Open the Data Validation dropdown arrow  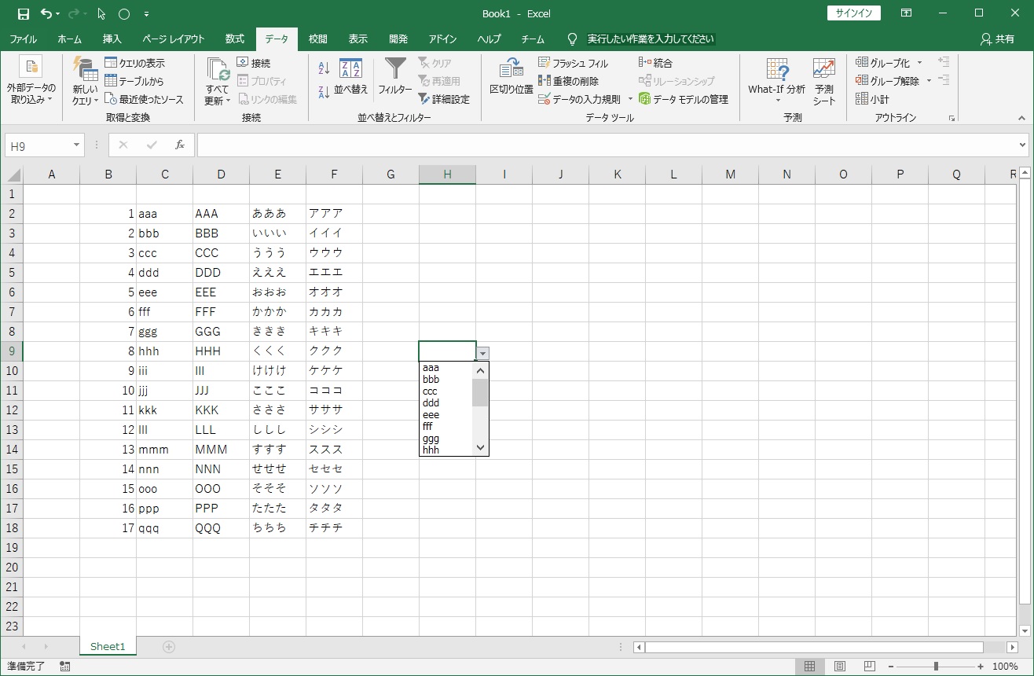click(630, 99)
